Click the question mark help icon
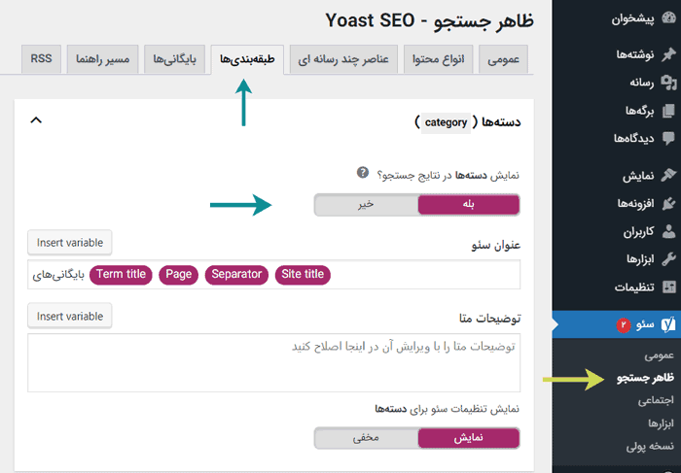This screenshot has width=681, height=473. point(363,173)
